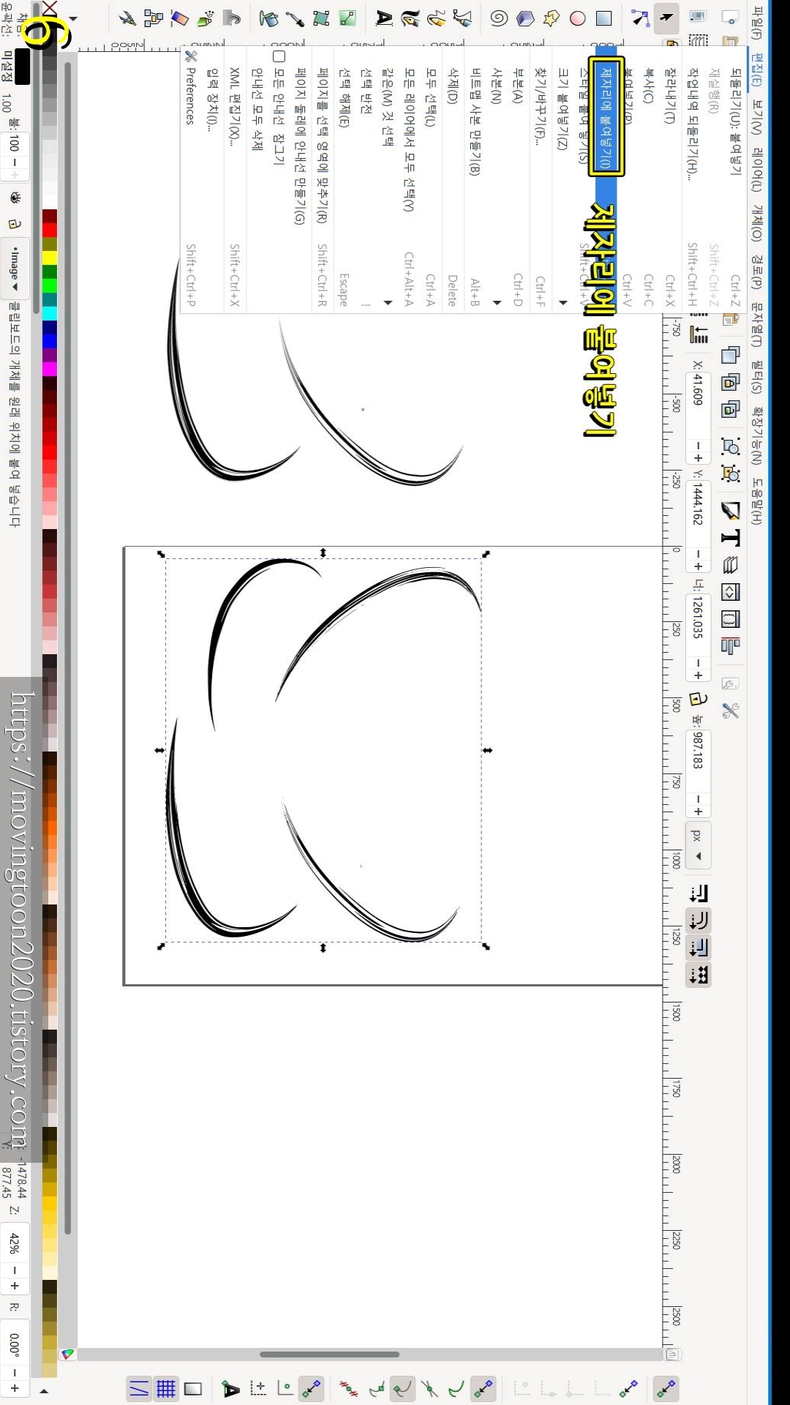Toggle layer visibility eye icon
This screenshot has height=1405, width=790.
tap(14, 198)
